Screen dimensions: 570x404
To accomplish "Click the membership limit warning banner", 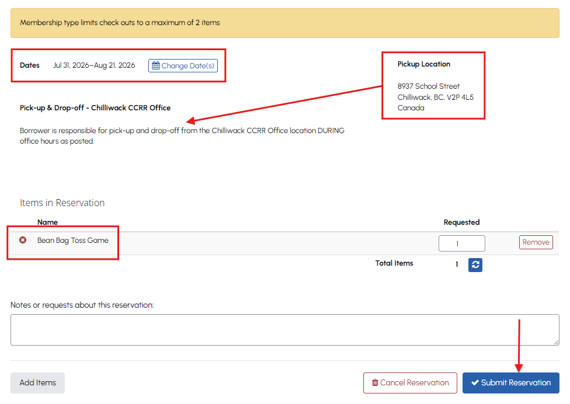I will (x=284, y=23).
